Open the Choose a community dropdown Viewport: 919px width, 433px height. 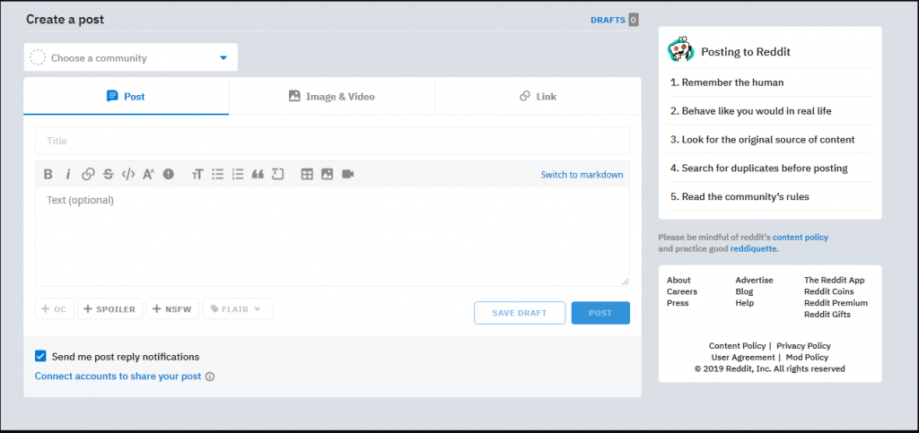(131, 58)
